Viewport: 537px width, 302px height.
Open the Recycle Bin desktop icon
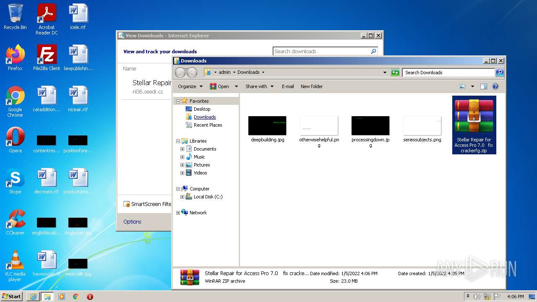(x=15, y=17)
